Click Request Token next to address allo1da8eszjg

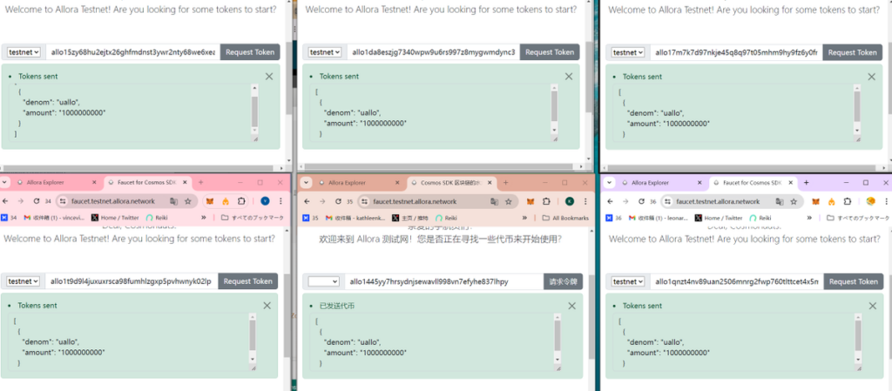[x=550, y=52]
